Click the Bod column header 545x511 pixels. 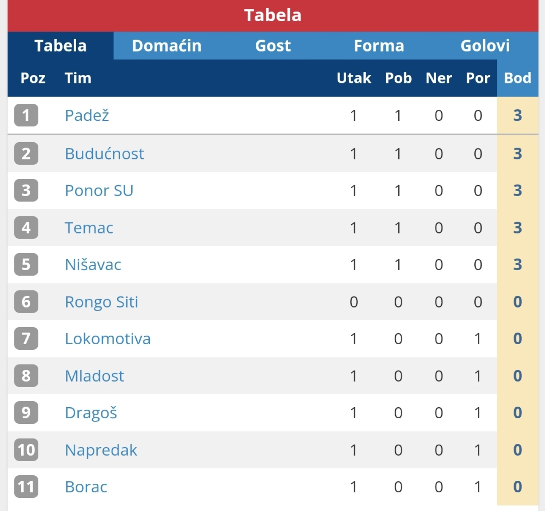click(517, 78)
